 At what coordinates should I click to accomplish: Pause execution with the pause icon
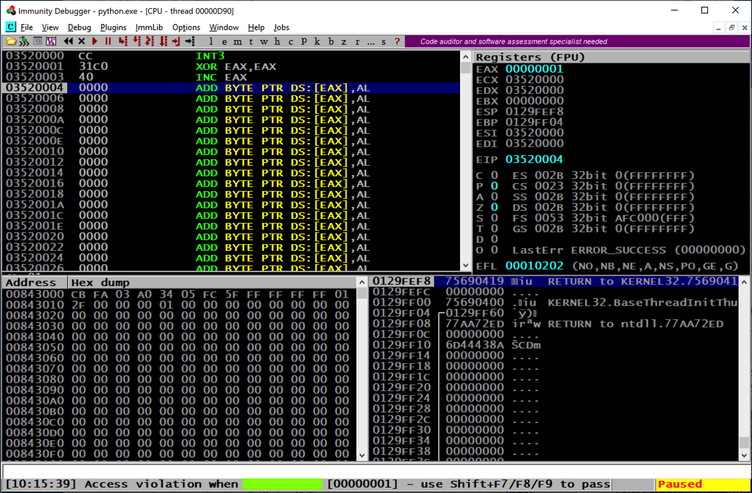[x=108, y=41]
